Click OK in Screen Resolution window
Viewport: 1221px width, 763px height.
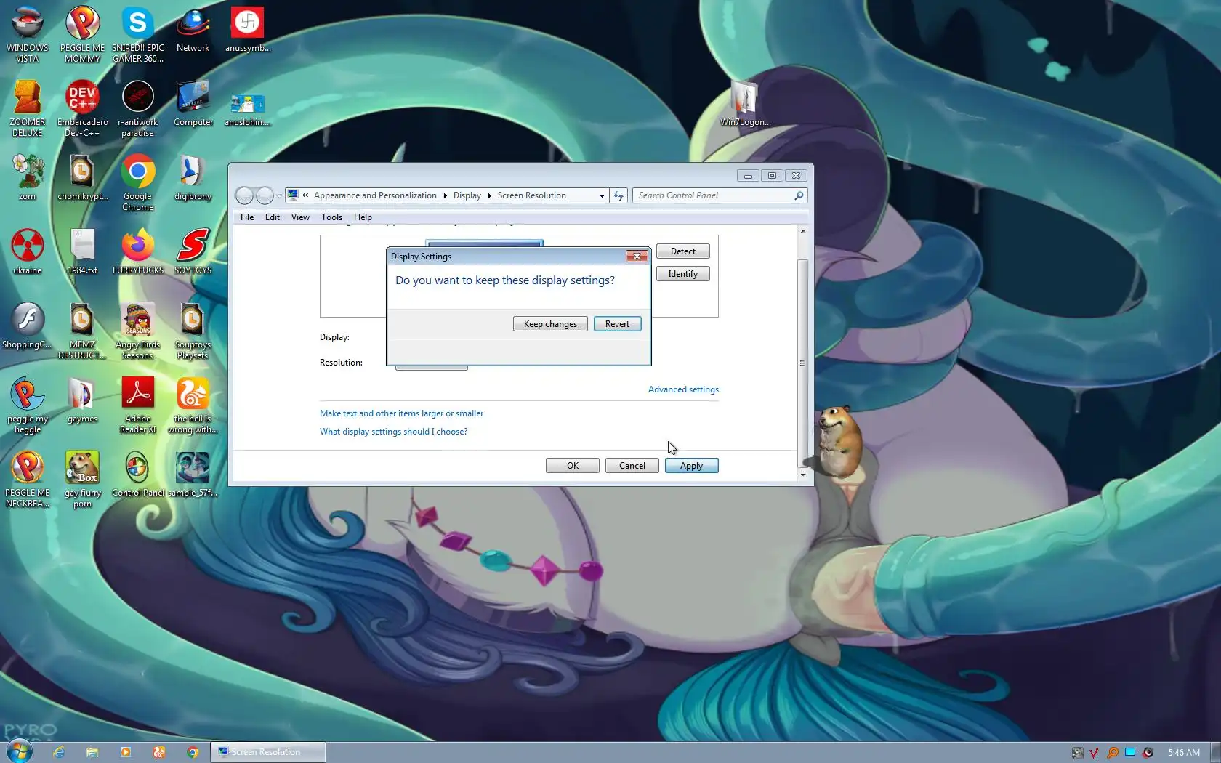point(572,466)
